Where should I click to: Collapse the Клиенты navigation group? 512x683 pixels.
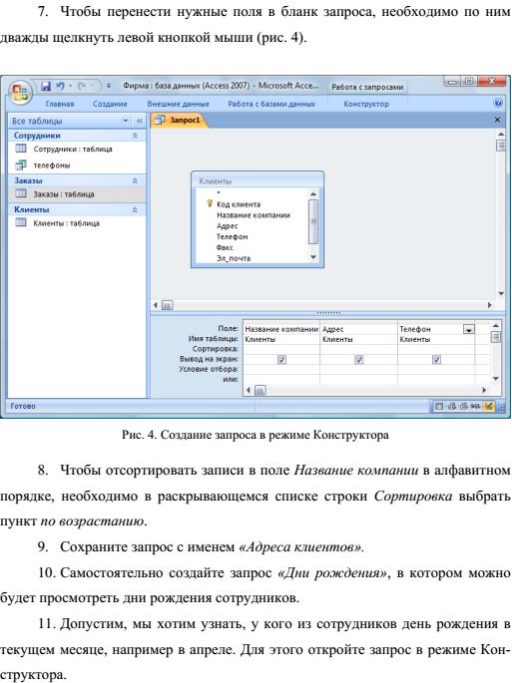coord(135,210)
